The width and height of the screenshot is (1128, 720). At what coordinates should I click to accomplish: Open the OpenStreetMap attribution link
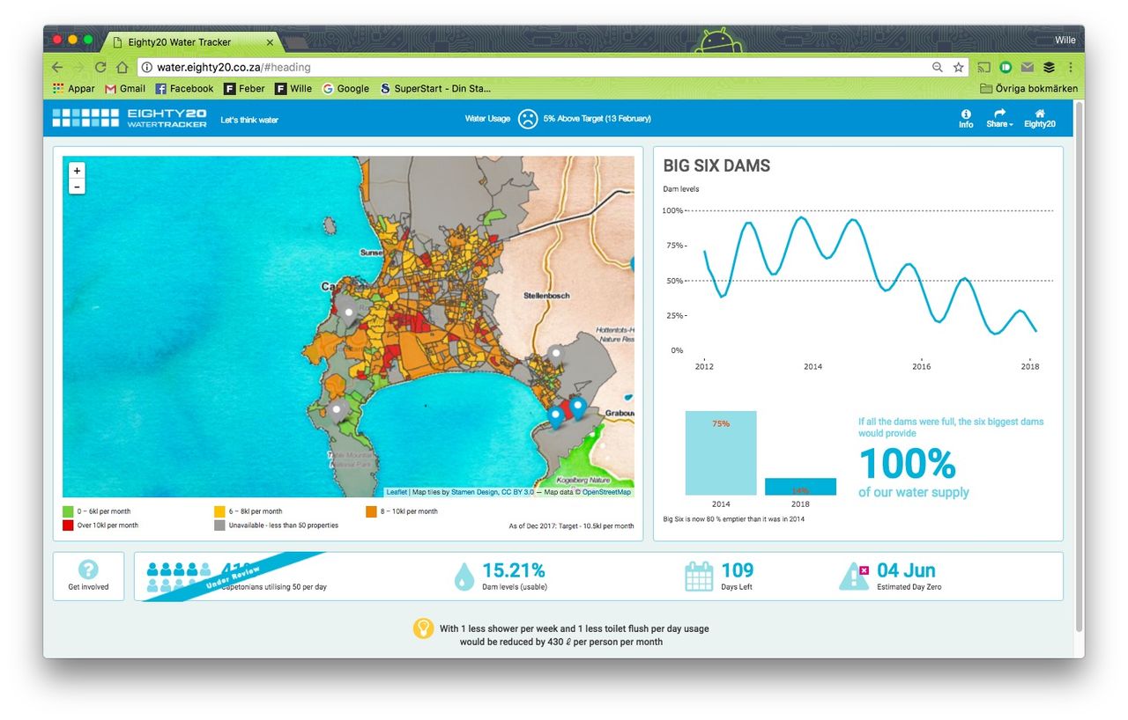click(606, 492)
